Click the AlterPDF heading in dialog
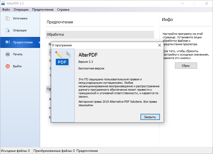This screenshot has width=213, height=154. (88, 55)
